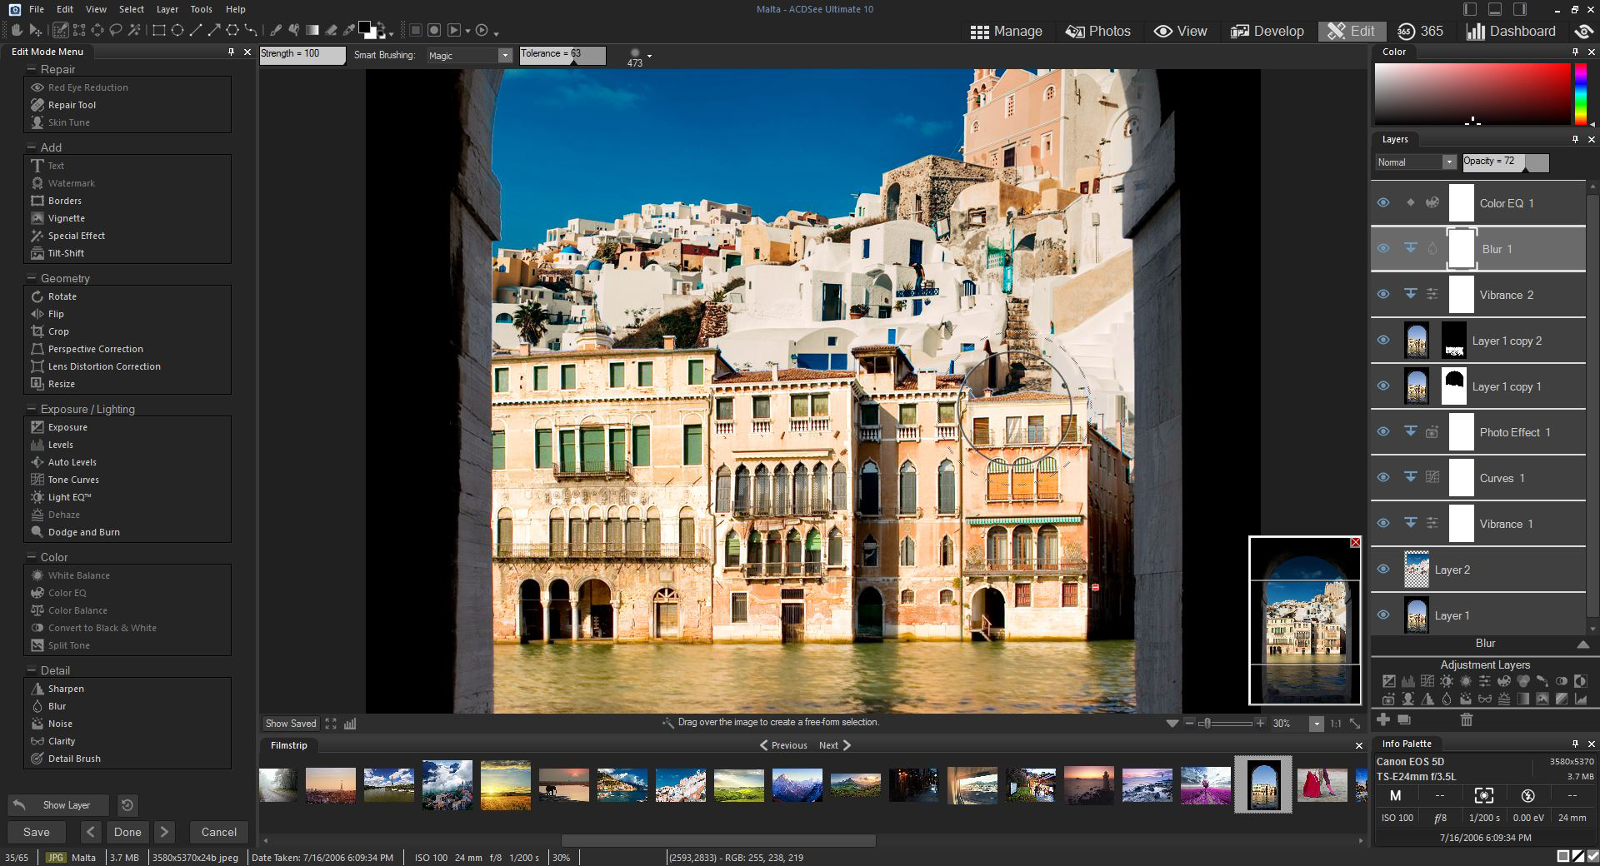Open the Layer menu
The width and height of the screenshot is (1600, 866).
pyautogui.click(x=167, y=9)
